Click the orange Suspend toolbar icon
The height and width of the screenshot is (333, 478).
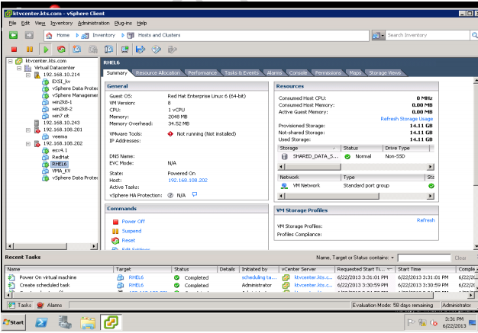(x=30, y=50)
